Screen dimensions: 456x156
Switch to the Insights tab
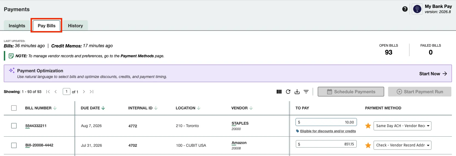pyautogui.click(x=17, y=26)
